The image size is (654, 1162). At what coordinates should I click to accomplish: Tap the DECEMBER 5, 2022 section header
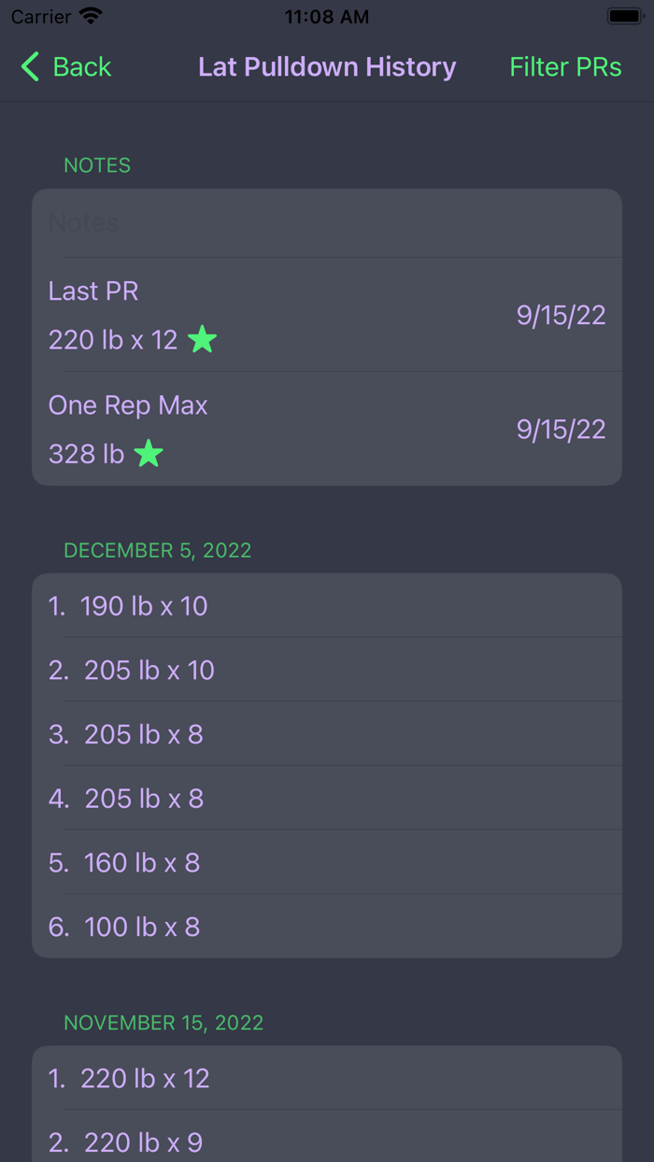click(157, 550)
